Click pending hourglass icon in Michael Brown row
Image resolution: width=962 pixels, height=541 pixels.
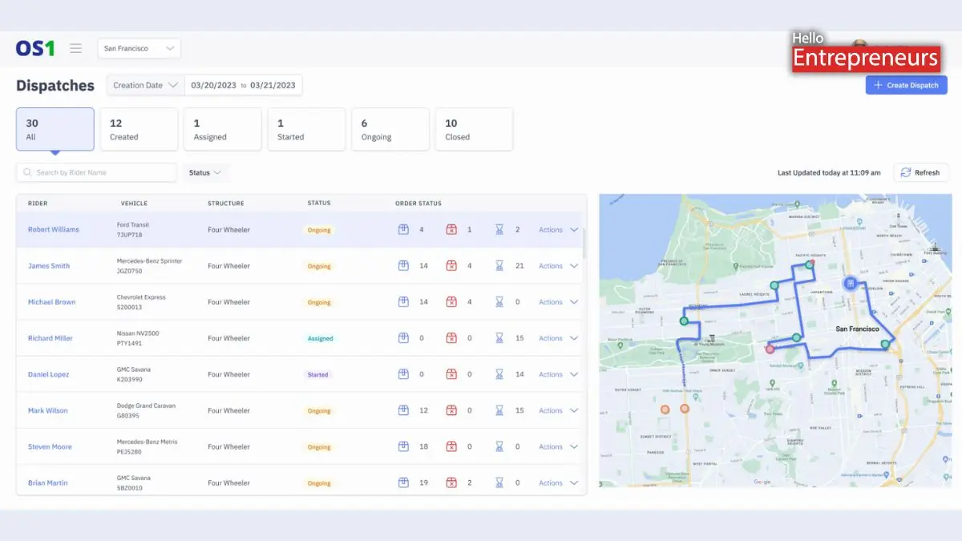point(499,302)
